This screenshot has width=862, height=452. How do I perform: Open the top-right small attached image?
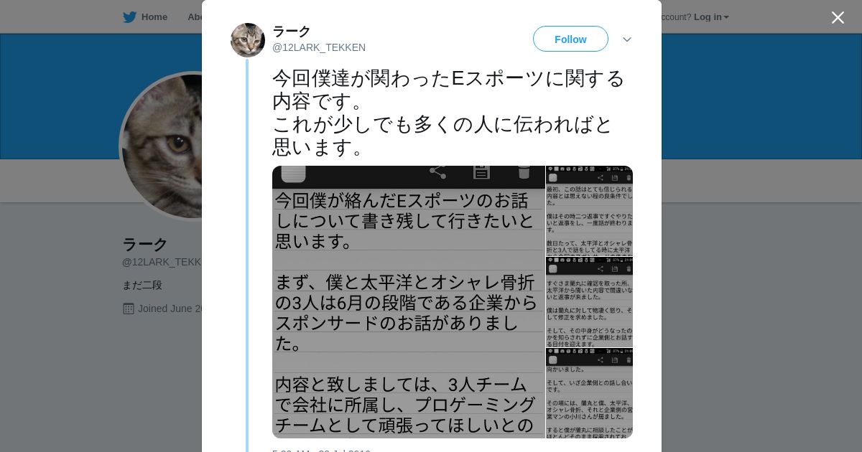point(590,211)
